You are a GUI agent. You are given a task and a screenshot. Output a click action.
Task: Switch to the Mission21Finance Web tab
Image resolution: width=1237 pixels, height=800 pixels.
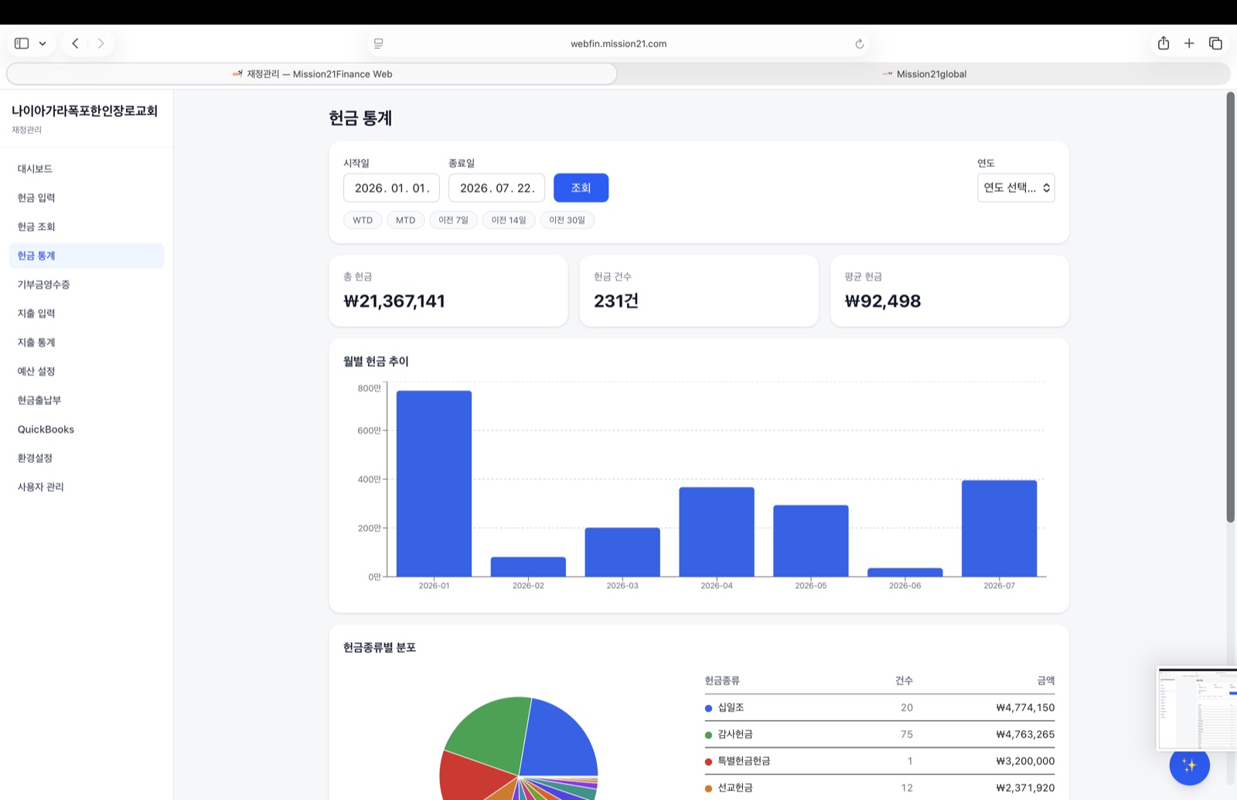point(312,74)
